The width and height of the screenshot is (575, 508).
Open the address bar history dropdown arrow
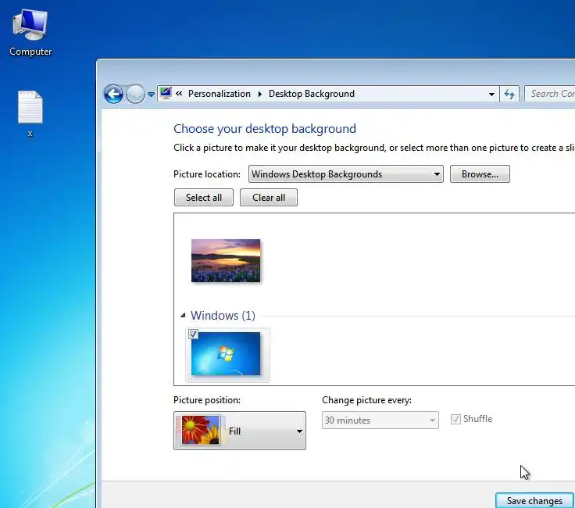point(491,95)
